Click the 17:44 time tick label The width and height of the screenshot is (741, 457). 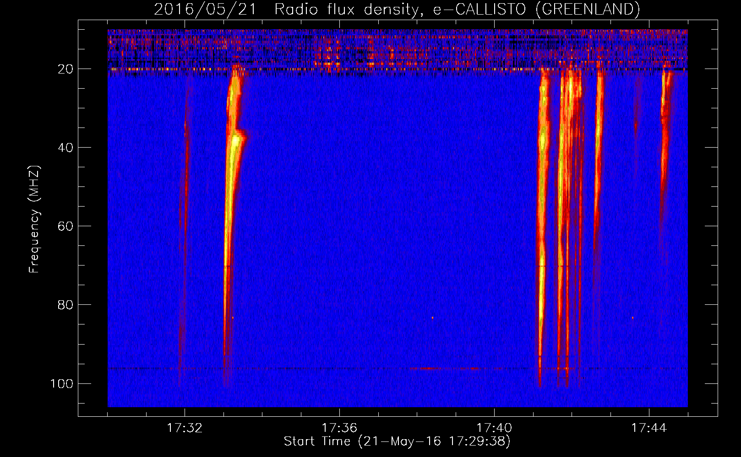click(649, 428)
